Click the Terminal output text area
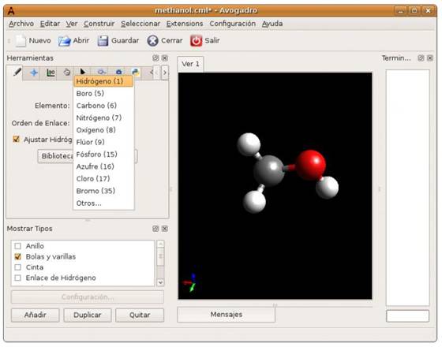Viewport: 442px width, 347px height. (x=407, y=188)
